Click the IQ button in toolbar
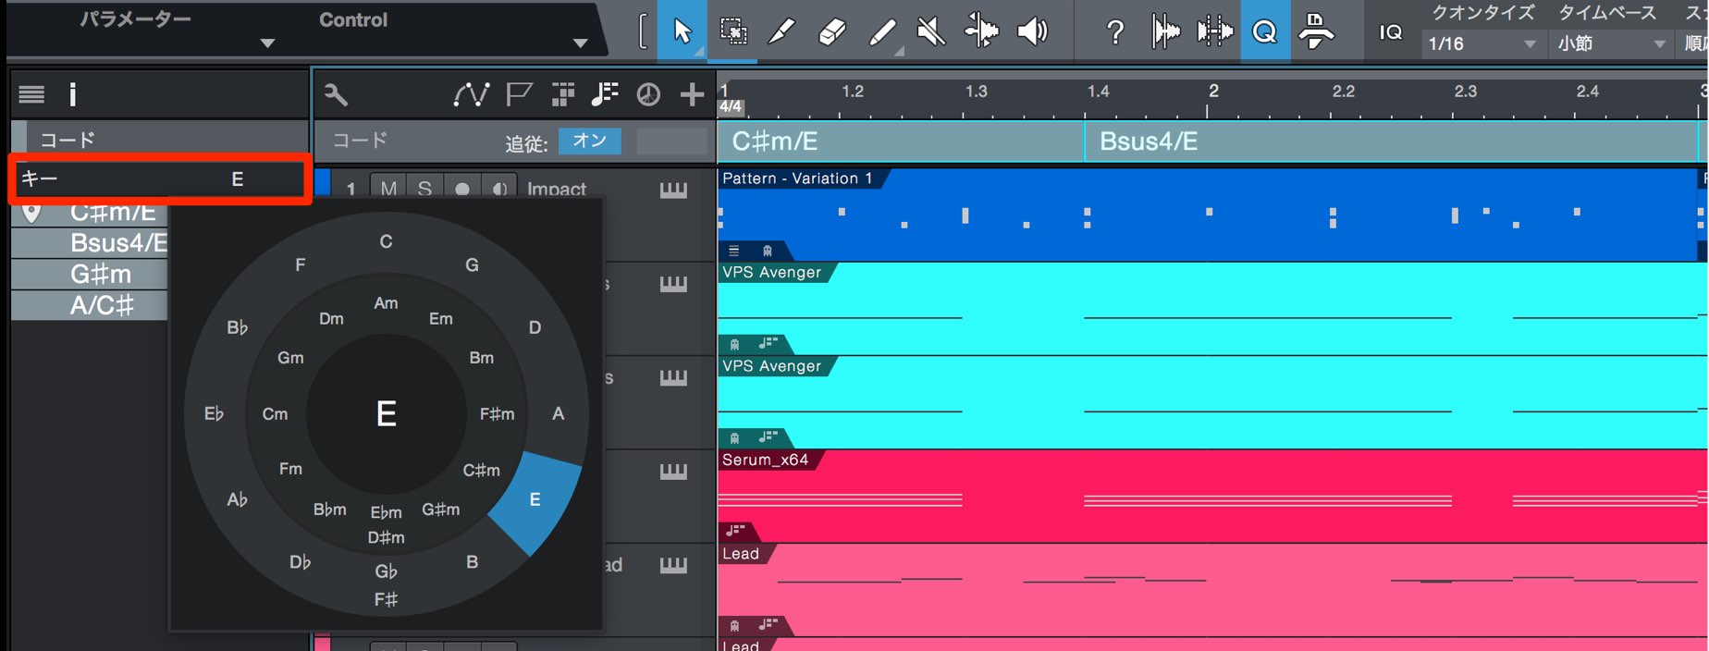Screen dimensions: 1709x651 coord(1390,32)
